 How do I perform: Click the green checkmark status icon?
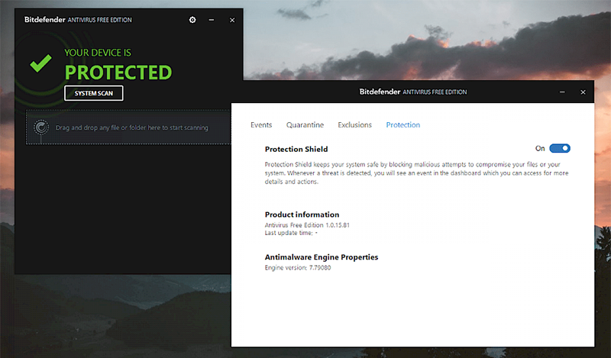[x=40, y=63]
